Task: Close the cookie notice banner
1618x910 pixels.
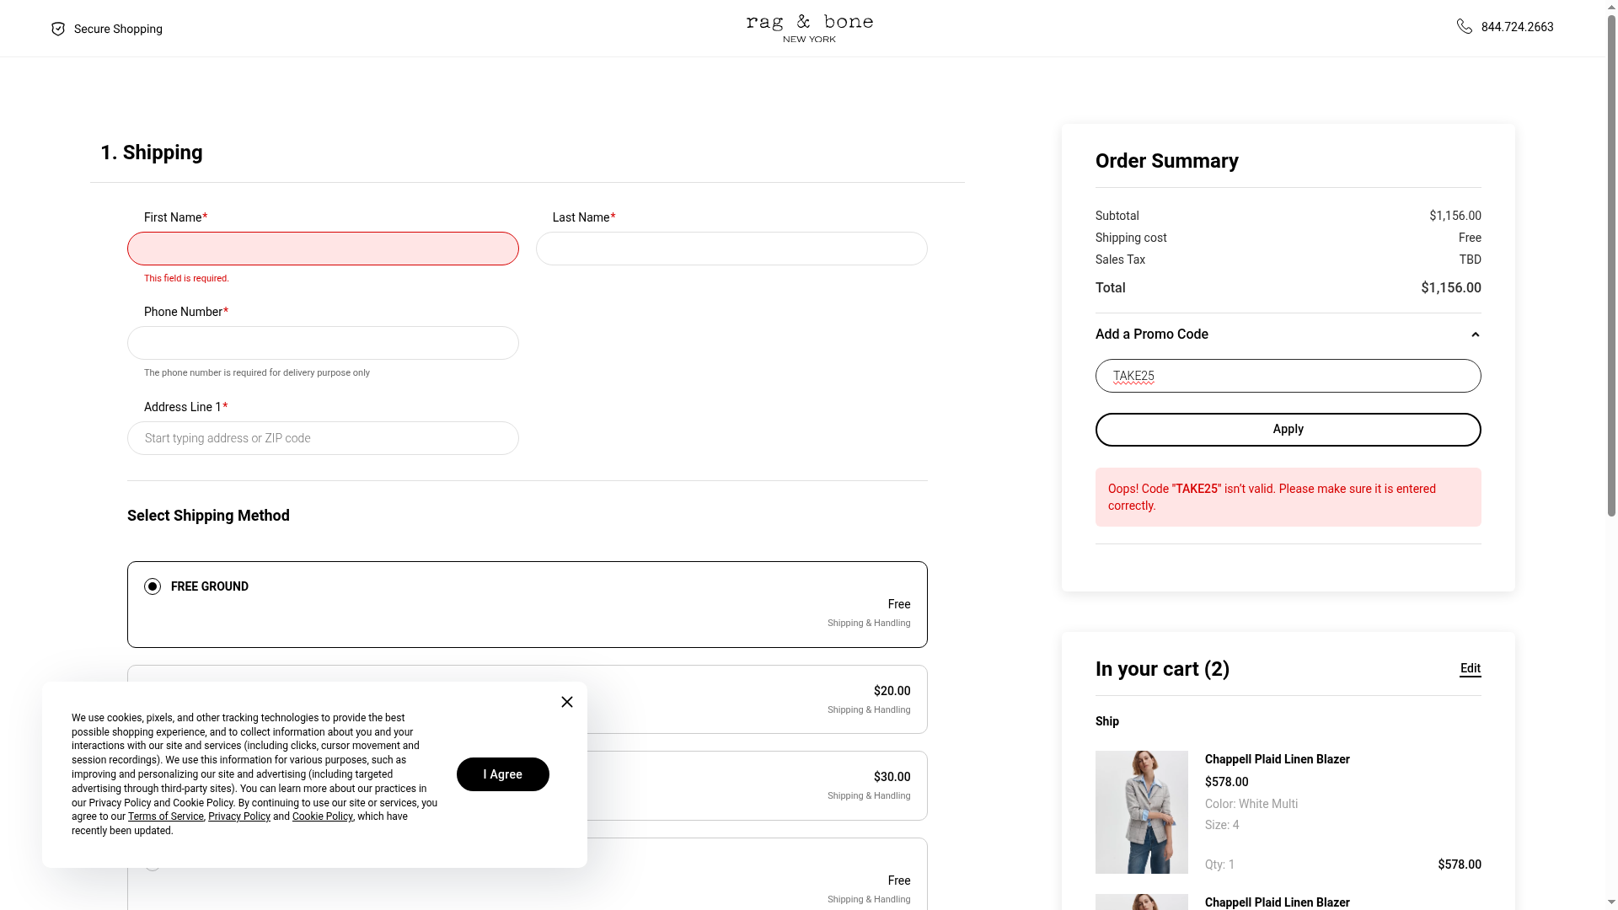Action: click(567, 702)
